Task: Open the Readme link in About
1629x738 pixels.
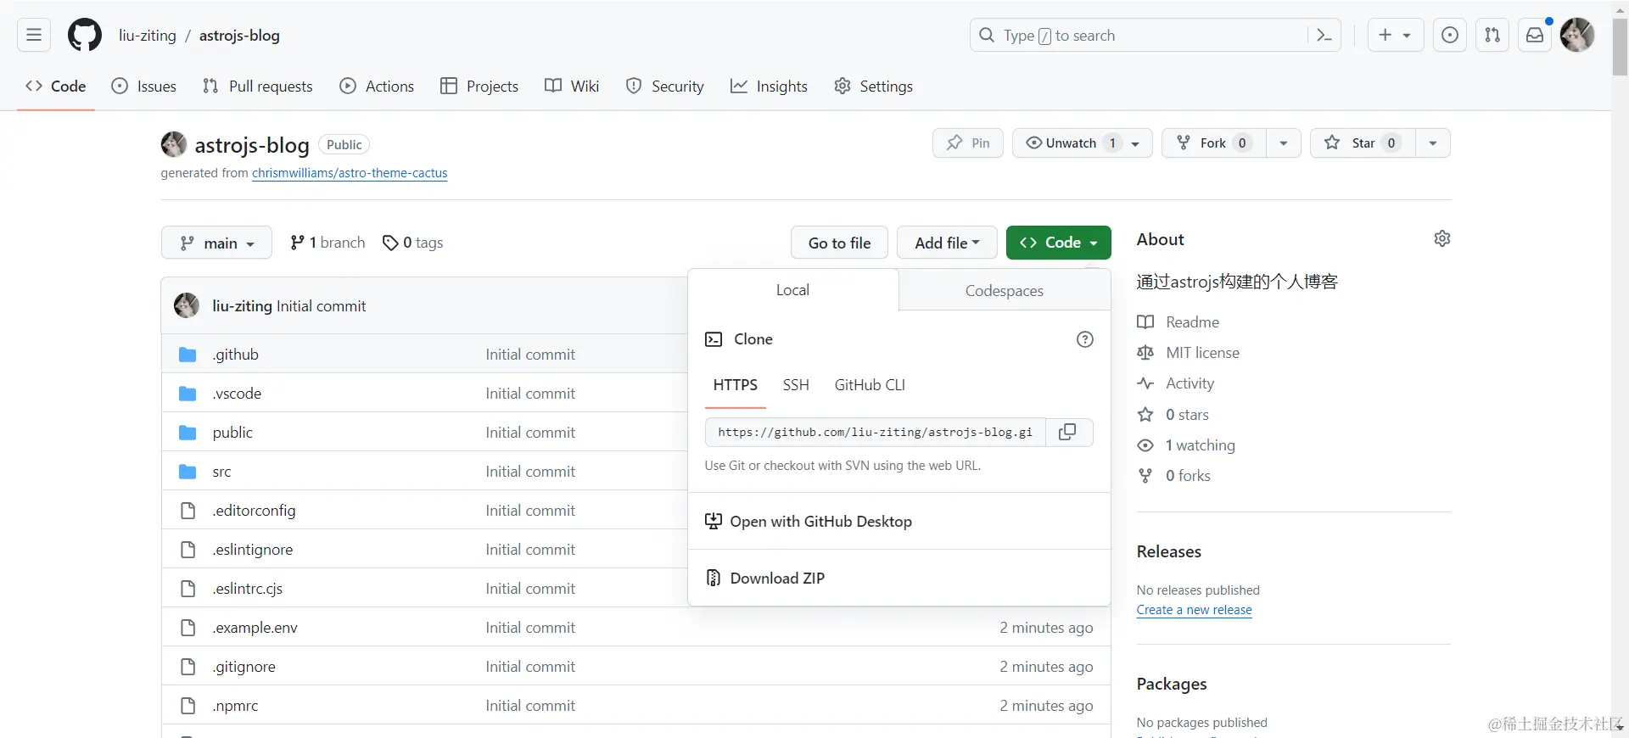Action: click(1178, 322)
